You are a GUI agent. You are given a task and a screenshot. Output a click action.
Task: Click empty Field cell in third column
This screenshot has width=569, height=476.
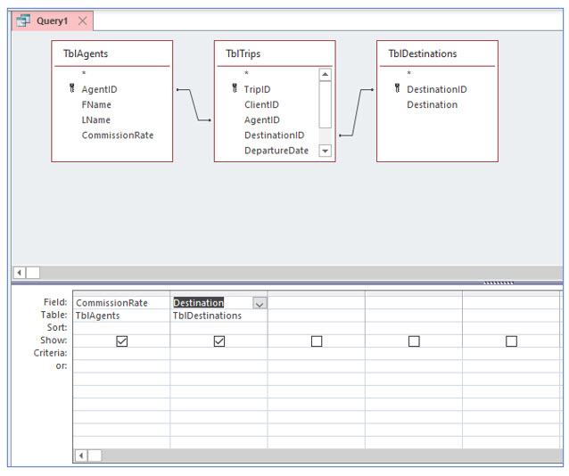click(x=317, y=303)
